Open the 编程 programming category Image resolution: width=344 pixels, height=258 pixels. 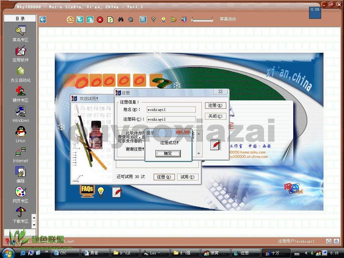(20, 175)
